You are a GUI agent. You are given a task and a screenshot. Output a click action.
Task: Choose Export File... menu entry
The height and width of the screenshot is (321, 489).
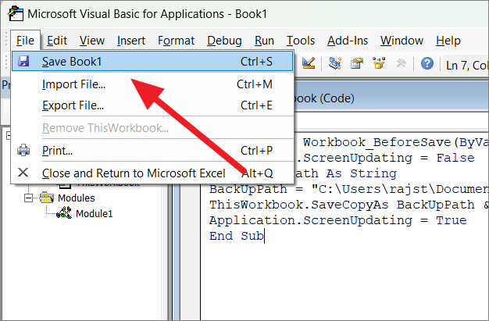152,105
